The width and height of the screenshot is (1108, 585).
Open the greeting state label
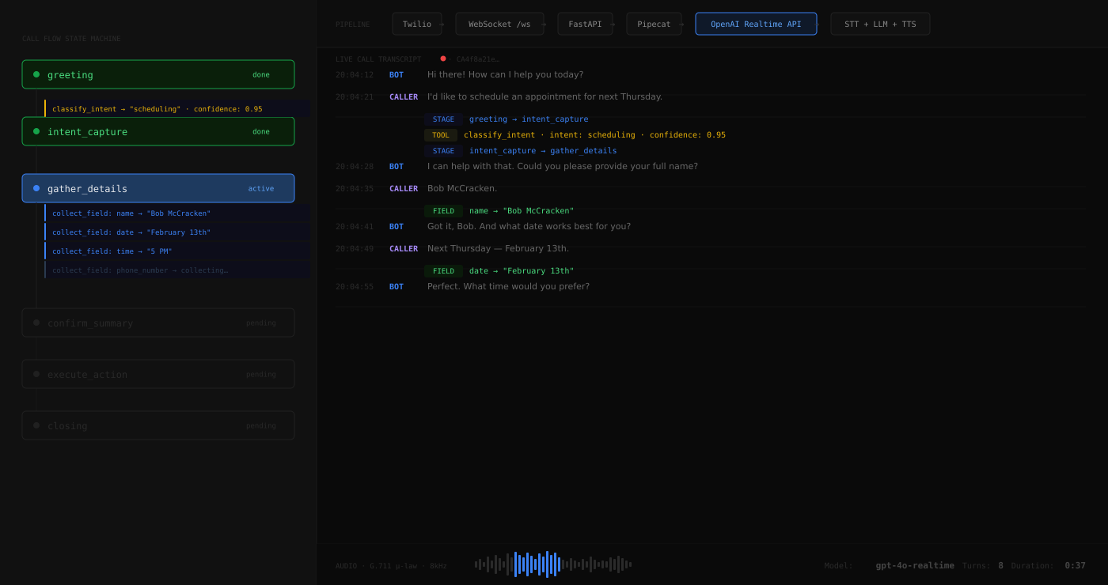tap(70, 75)
